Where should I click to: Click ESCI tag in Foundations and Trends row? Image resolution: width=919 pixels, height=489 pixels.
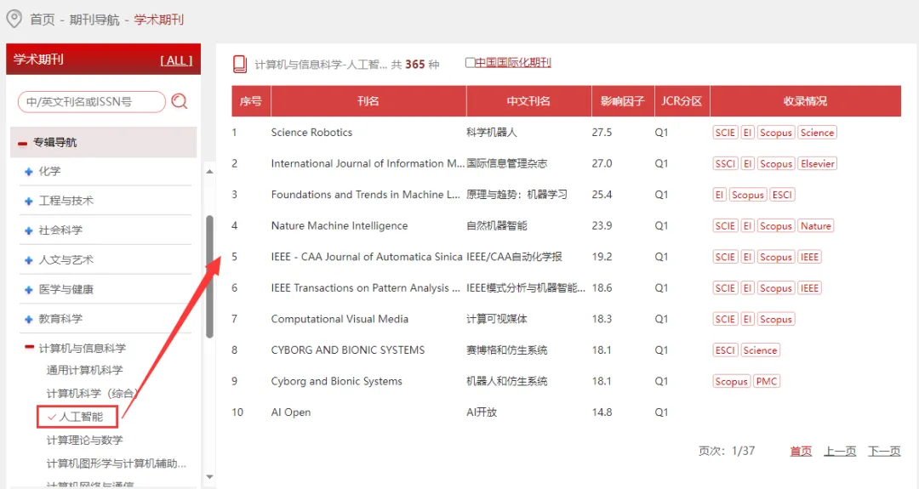tap(783, 195)
